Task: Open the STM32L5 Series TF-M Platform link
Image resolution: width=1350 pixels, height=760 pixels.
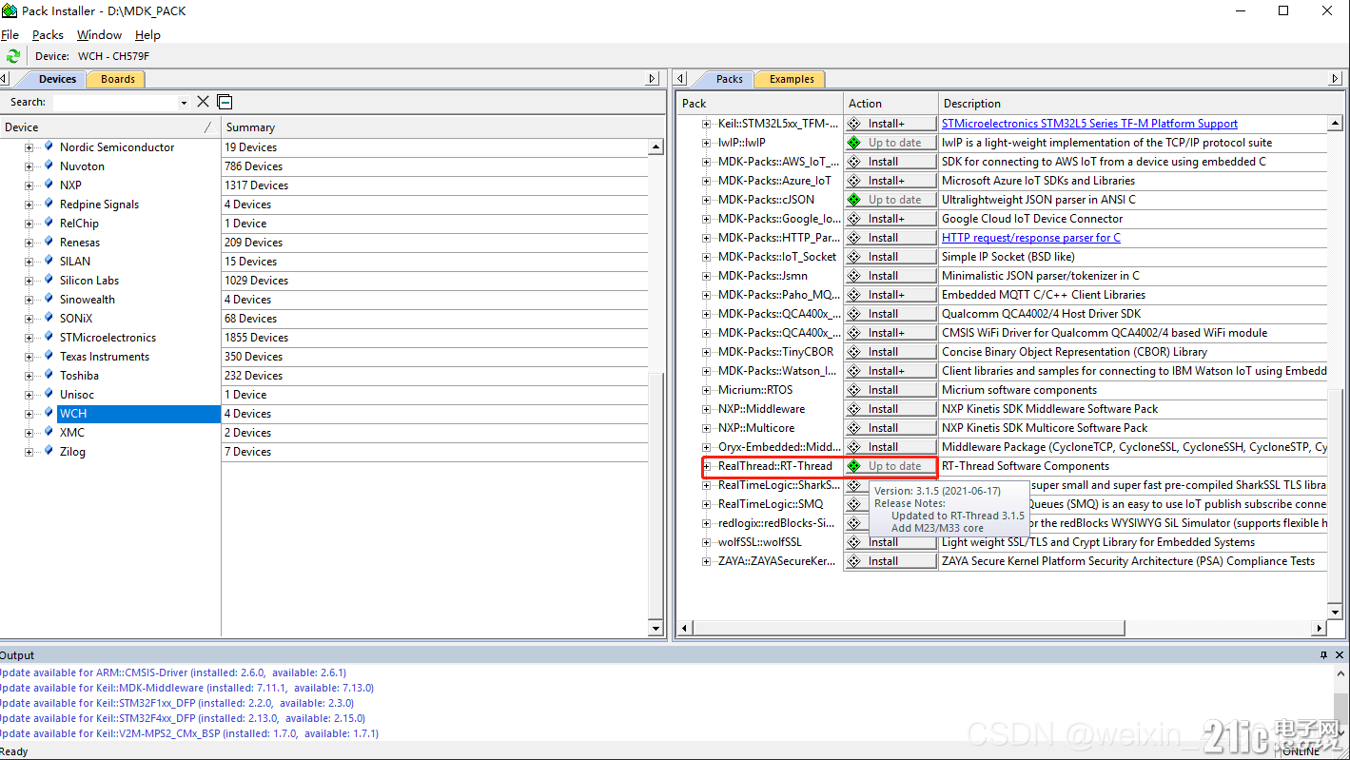Action: pyautogui.click(x=1089, y=124)
